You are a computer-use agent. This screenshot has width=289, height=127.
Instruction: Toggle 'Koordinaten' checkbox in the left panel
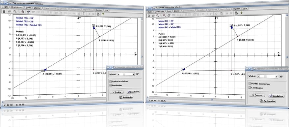110,85
